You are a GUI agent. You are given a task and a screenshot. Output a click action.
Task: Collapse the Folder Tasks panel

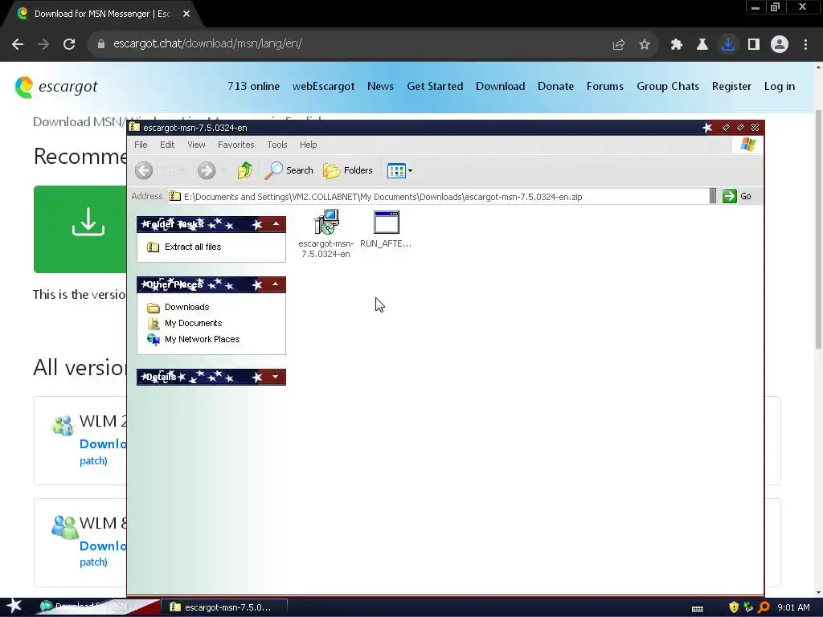pyautogui.click(x=276, y=224)
